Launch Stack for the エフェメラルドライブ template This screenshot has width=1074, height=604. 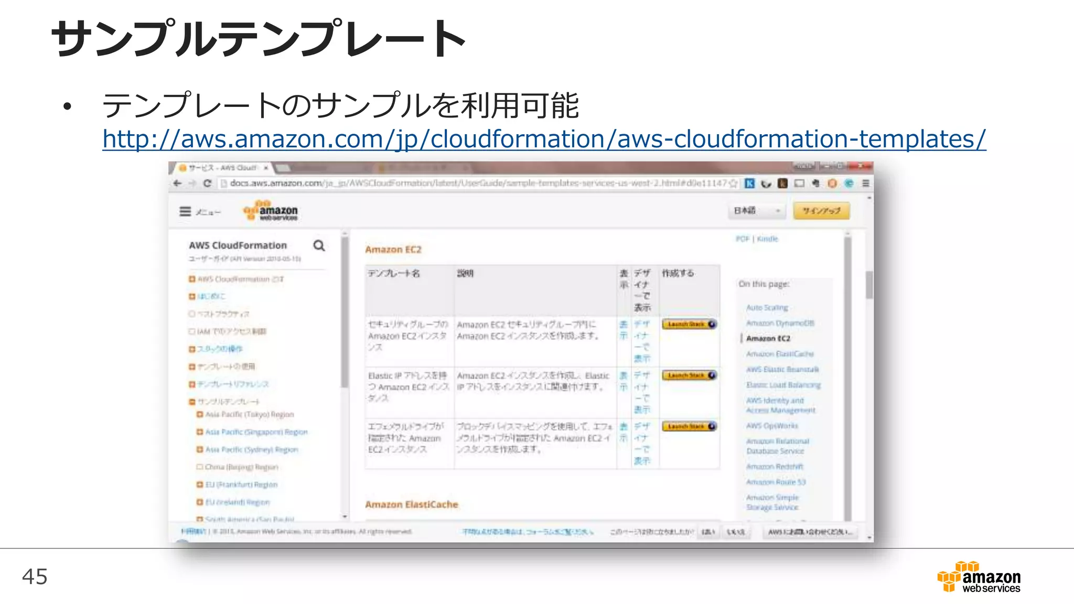(689, 426)
